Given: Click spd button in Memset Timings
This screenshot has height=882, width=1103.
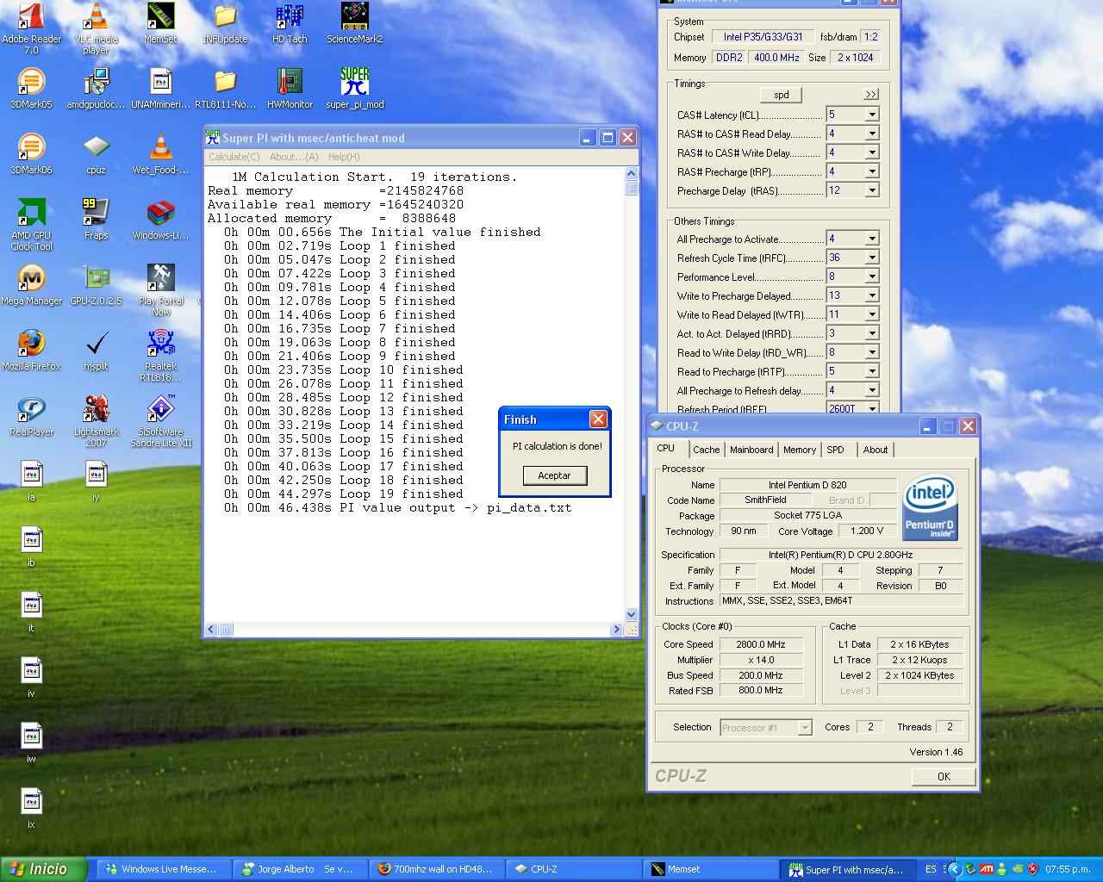Looking at the screenshot, I should click(x=782, y=95).
